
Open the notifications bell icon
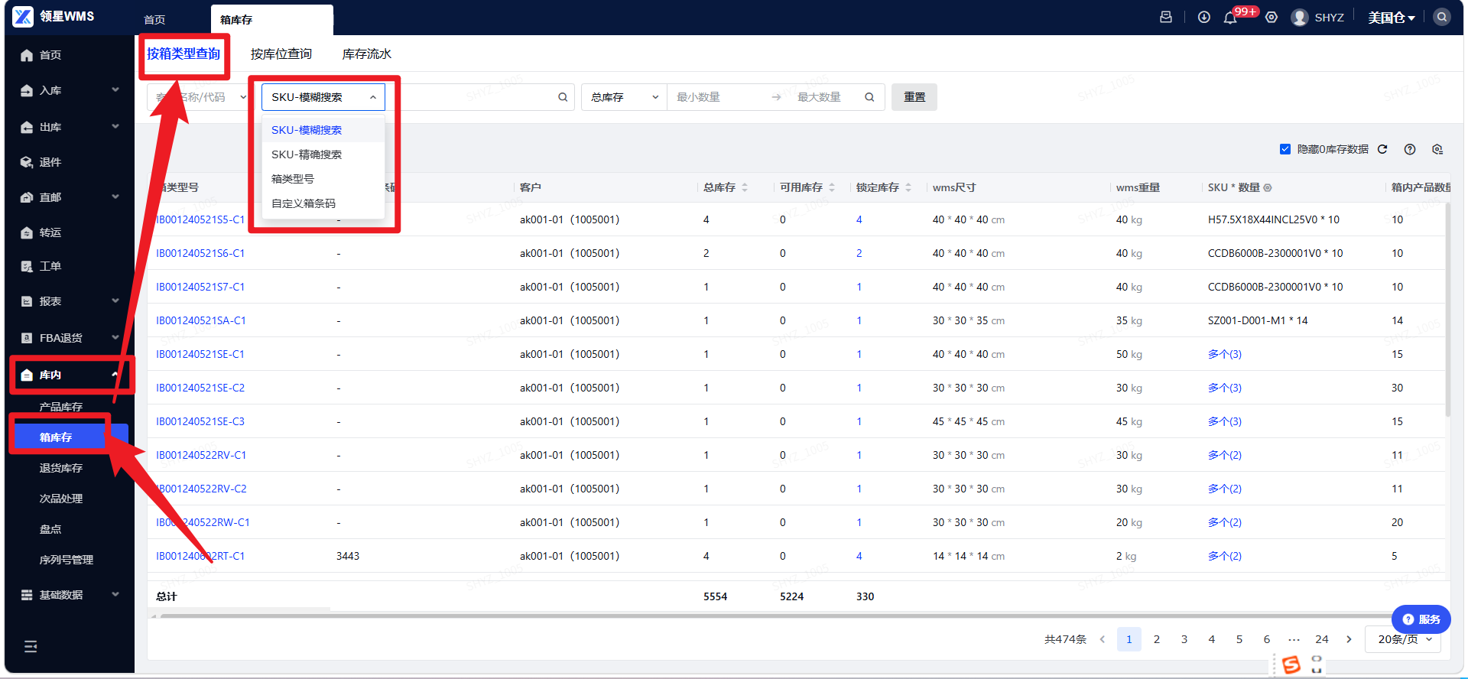[x=1230, y=18]
